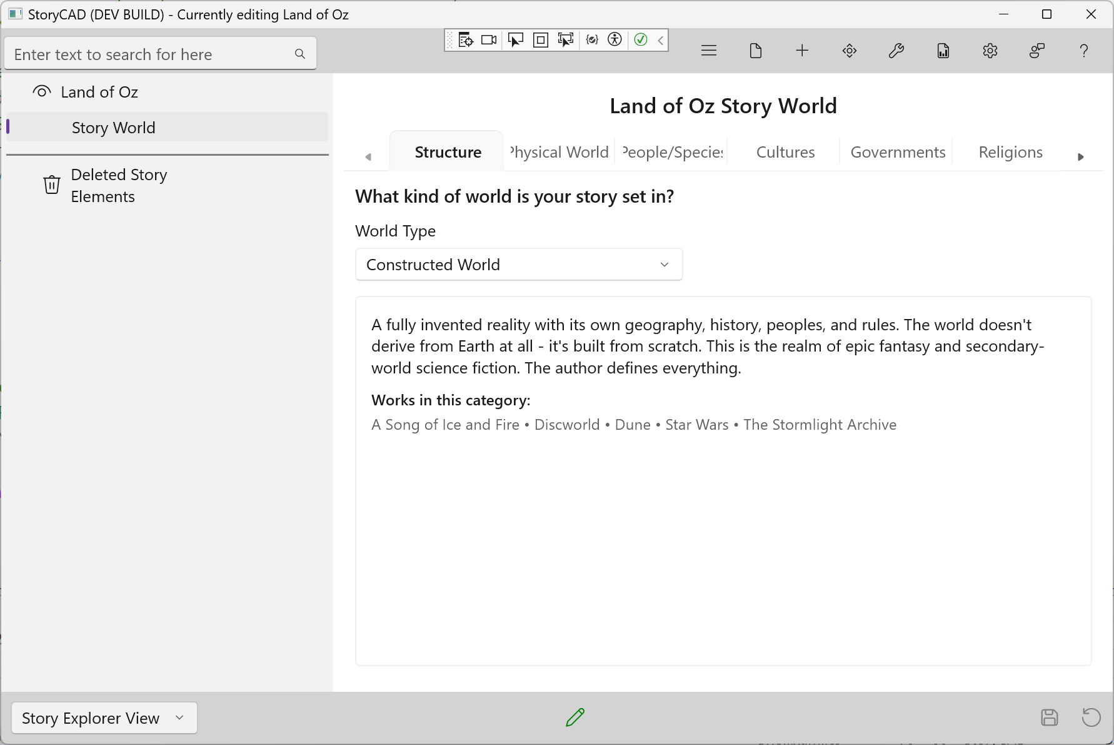
Task: Click the search text field
Action: [150, 54]
